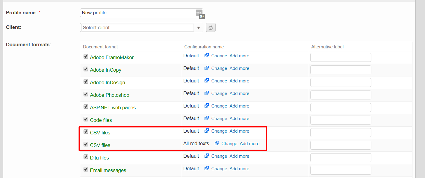Toggle the ASP.NET web pages checkbox
425x178 pixels.
[86, 107]
